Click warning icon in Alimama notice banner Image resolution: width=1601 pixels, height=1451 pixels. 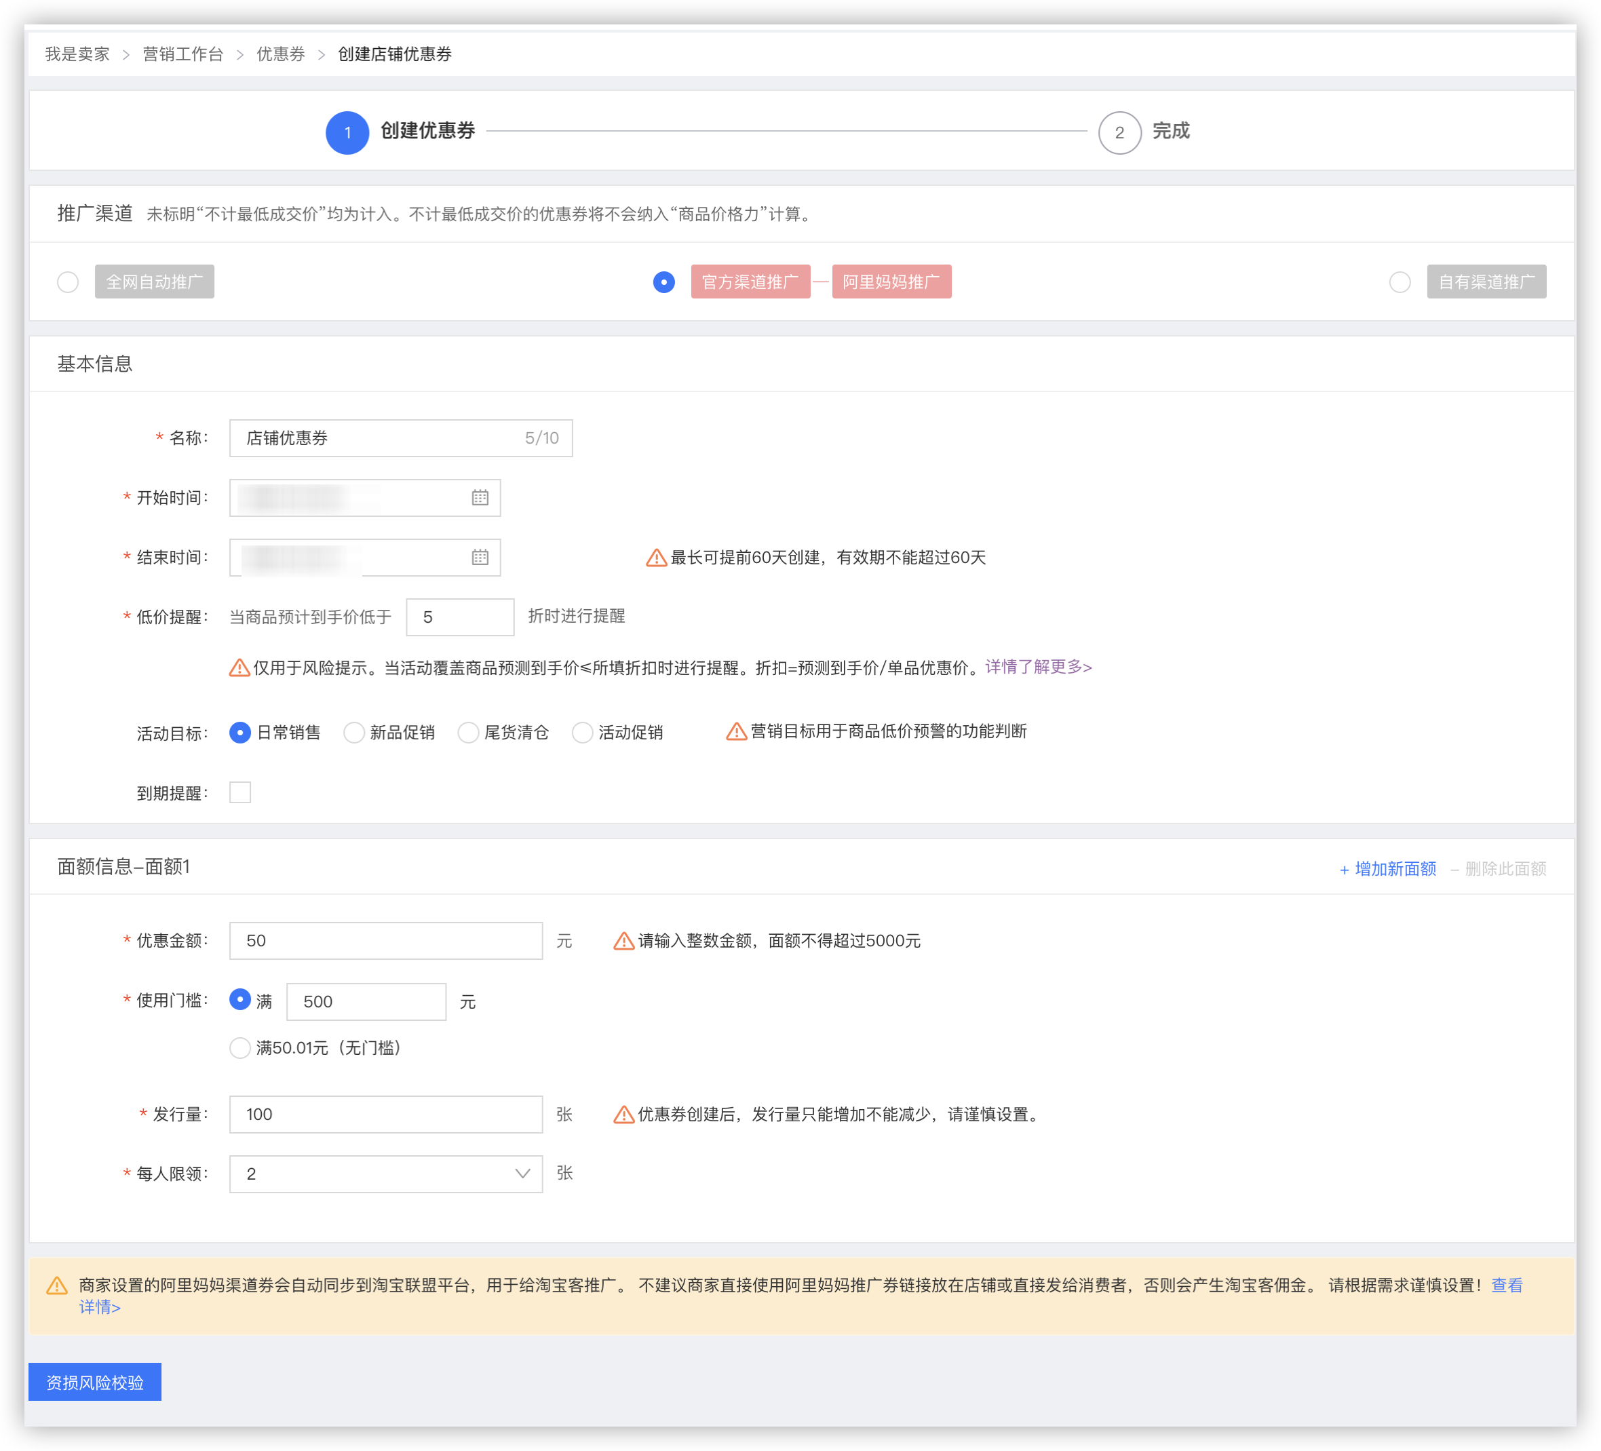tap(57, 1285)
